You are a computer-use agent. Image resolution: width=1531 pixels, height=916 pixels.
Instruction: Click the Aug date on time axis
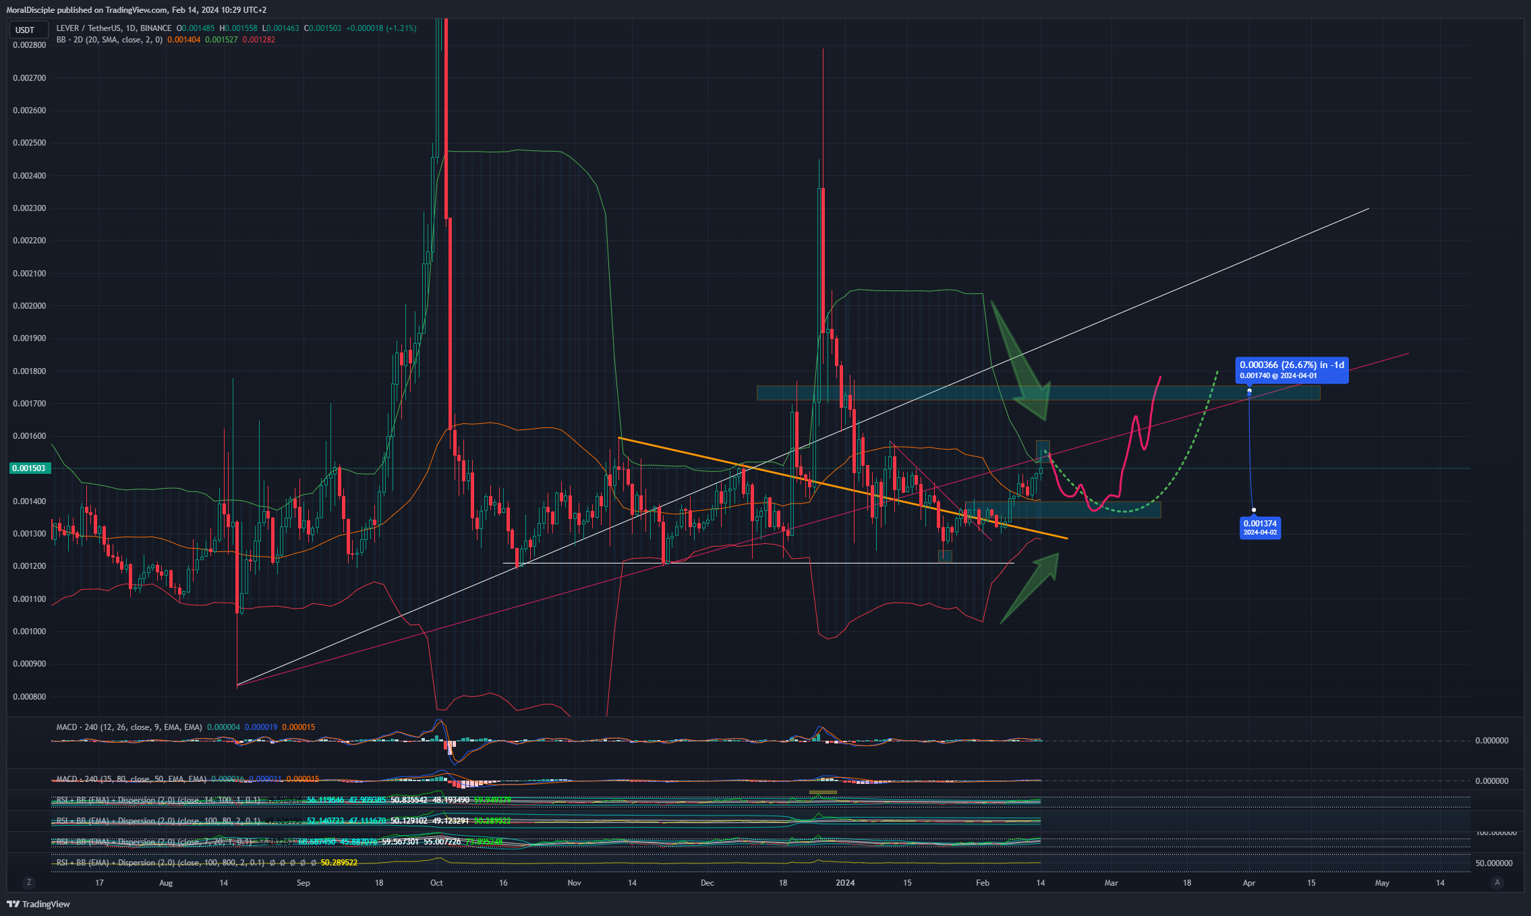(166, 883)
